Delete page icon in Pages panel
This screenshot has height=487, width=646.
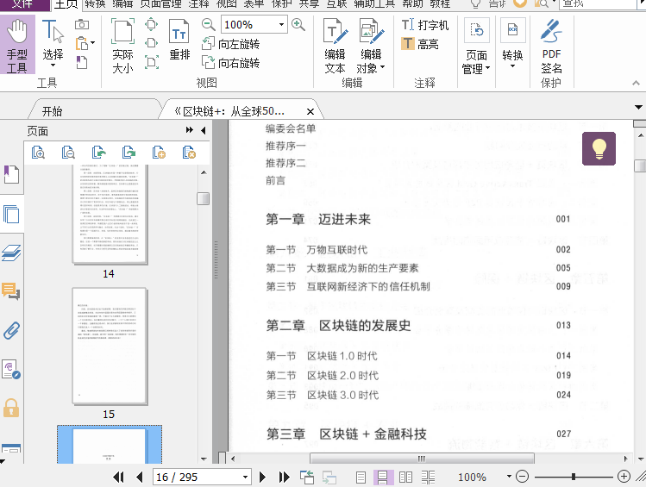(x=189, y=153)
